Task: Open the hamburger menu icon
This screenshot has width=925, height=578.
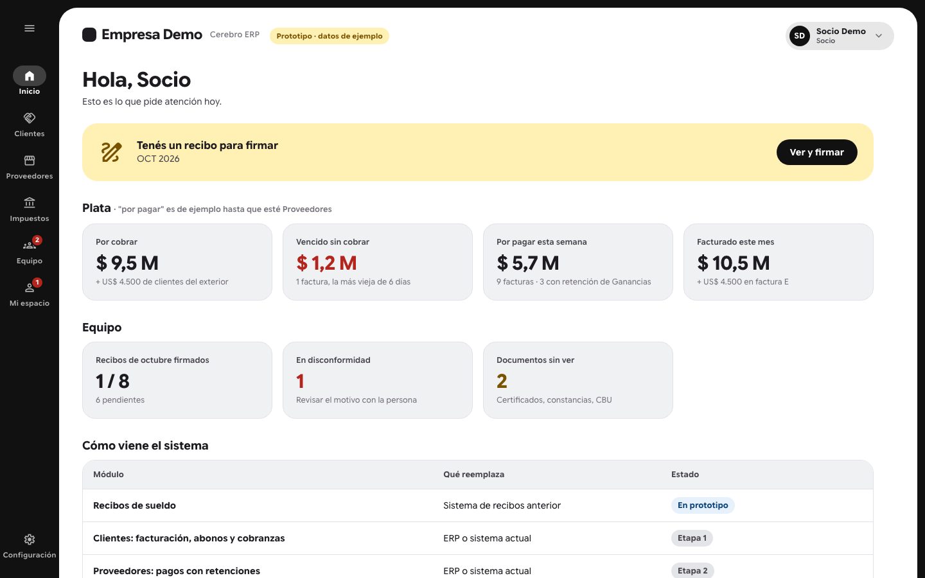Action: [30, 28]
